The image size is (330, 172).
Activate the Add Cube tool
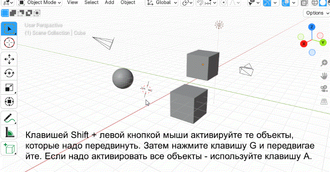(x=9, y=149)
